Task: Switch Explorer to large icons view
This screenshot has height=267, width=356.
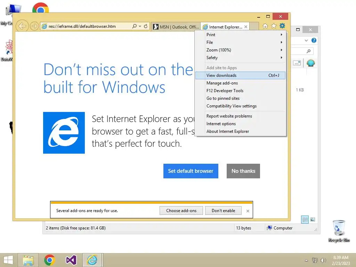Action: [313, 219]
